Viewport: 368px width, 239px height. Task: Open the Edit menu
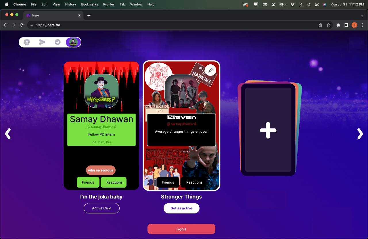[45, 4]
